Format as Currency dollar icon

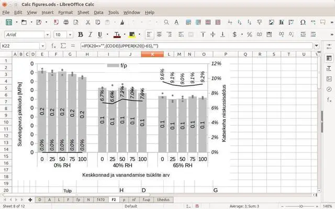click(234, 35)
